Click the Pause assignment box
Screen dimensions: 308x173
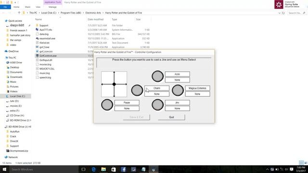click(x=127, y=102)
